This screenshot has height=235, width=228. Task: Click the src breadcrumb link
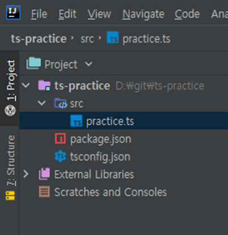click(87, 39)
